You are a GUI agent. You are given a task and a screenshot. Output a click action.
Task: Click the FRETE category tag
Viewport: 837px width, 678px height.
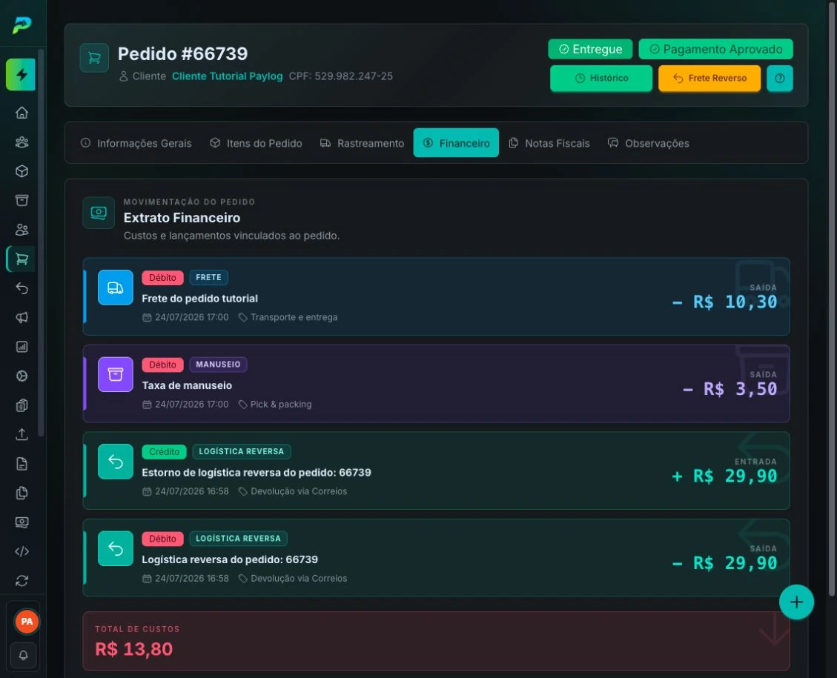coord(209,277)
